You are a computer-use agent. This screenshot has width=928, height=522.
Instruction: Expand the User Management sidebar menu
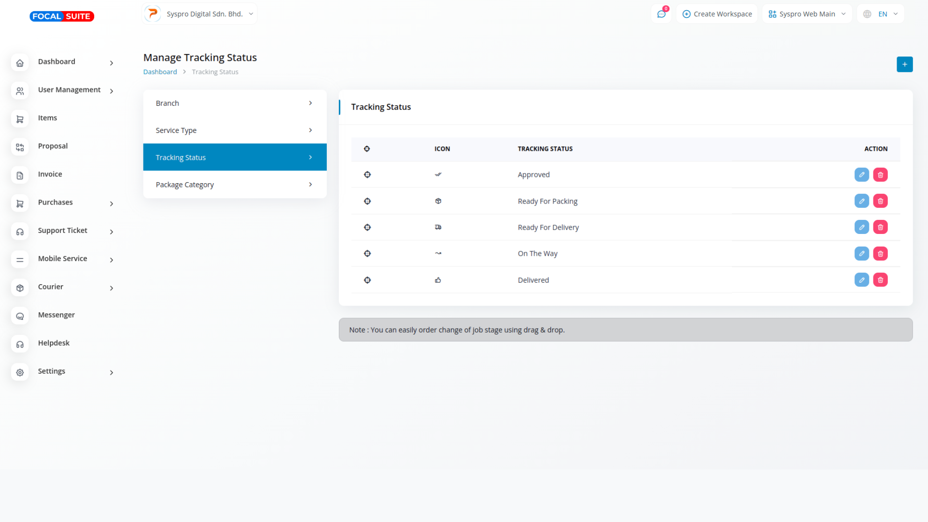point(69,90)
